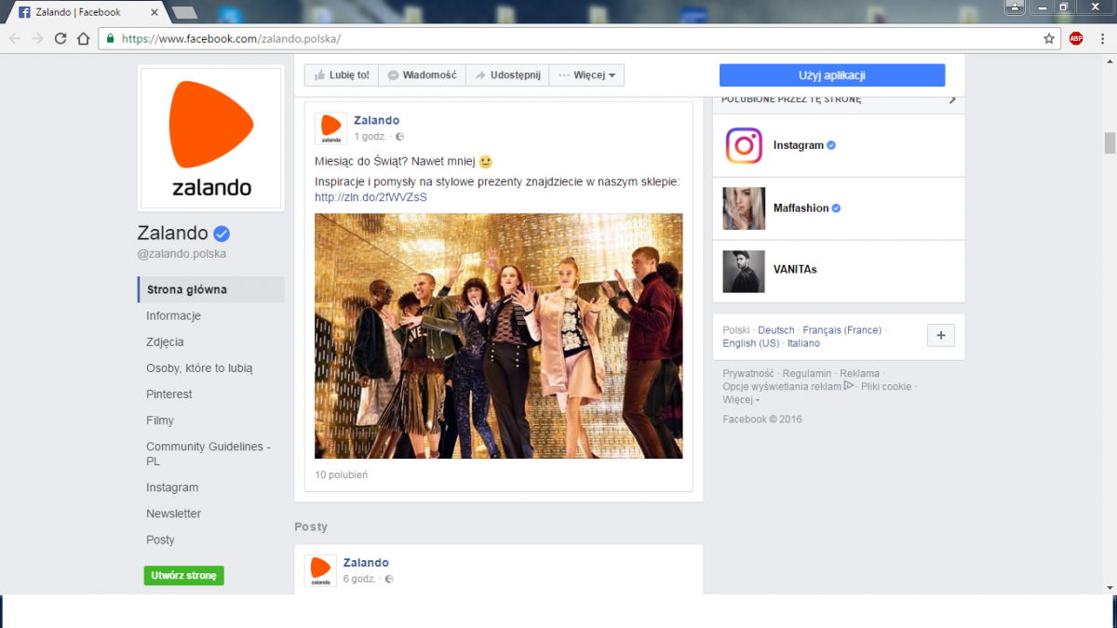Click globe privacy icon on 6 godz. post

tap(389, 579)
